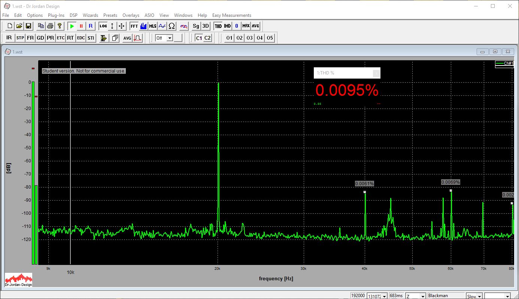The image size is (519, 299).
Task: Expand the Slow averaging speed dropdown
Action: coord(479,296)
